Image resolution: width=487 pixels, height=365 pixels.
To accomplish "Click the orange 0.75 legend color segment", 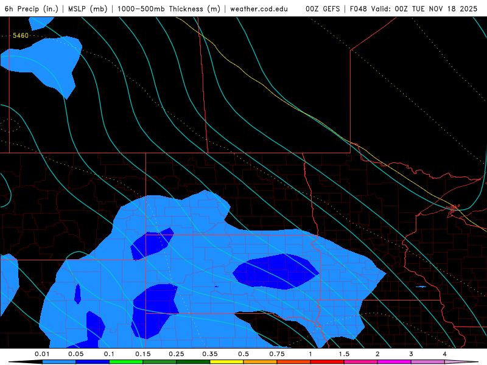I will (x=261, y=362).
